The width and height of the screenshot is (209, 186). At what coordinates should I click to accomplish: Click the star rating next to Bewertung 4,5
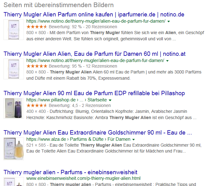click(37, 105)
